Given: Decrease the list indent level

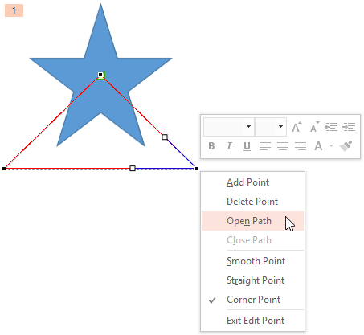Looking at the screenshot, I should coord(331,127).
